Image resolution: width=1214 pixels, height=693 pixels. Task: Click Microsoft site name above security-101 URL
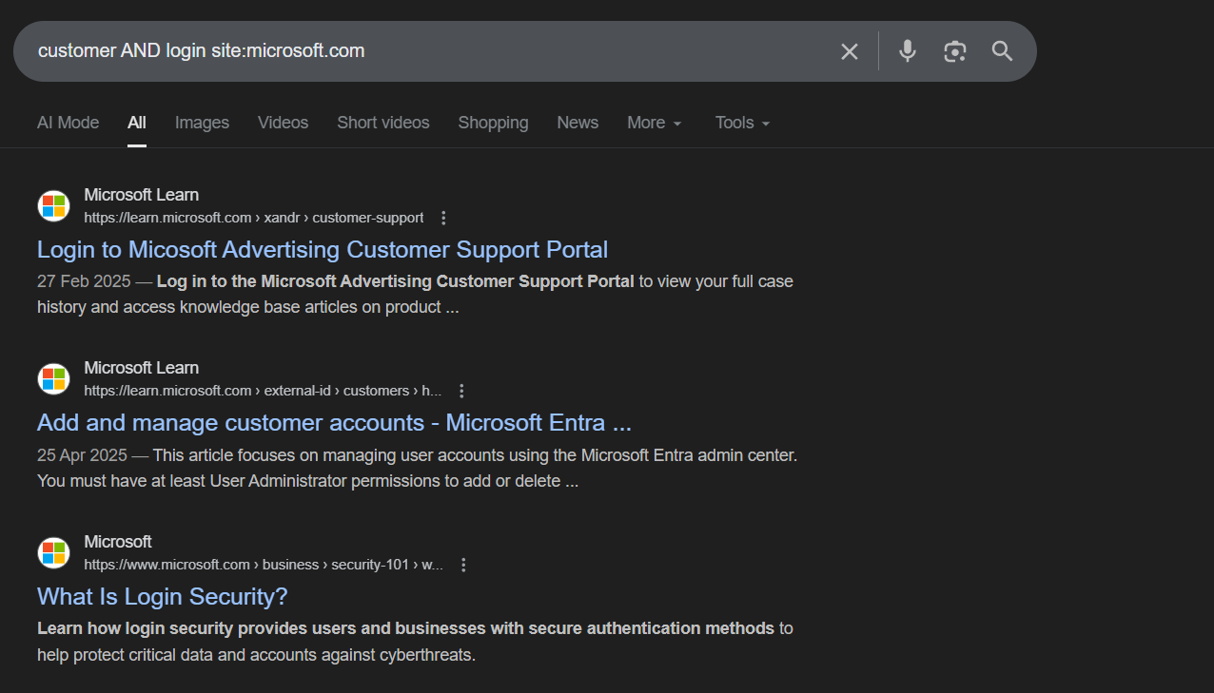click(118, 542)
